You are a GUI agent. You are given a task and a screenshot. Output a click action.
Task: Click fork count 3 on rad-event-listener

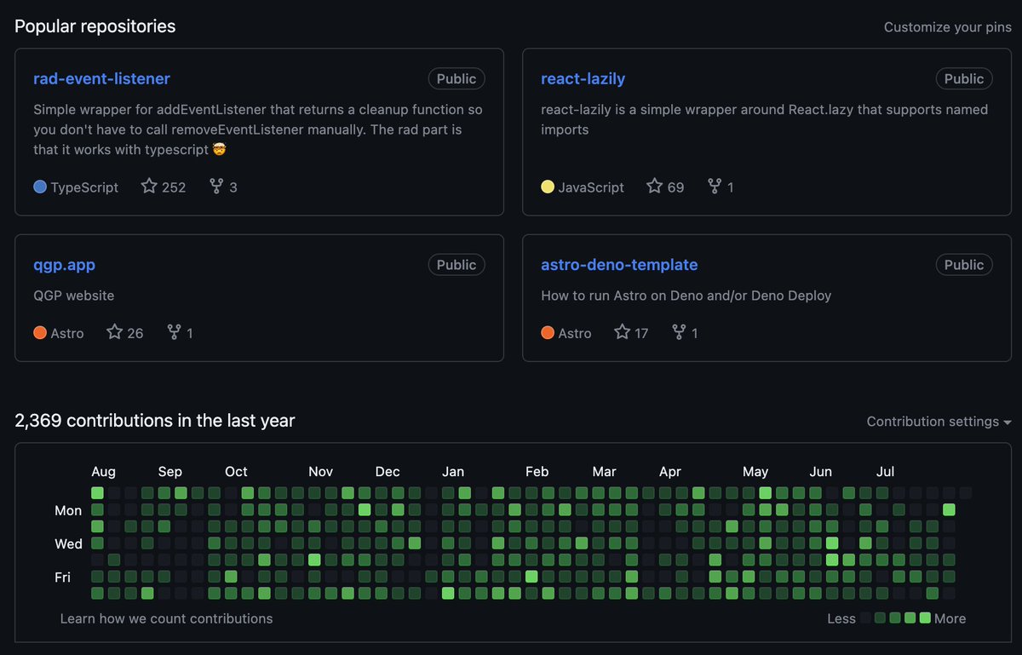point(233,187)
